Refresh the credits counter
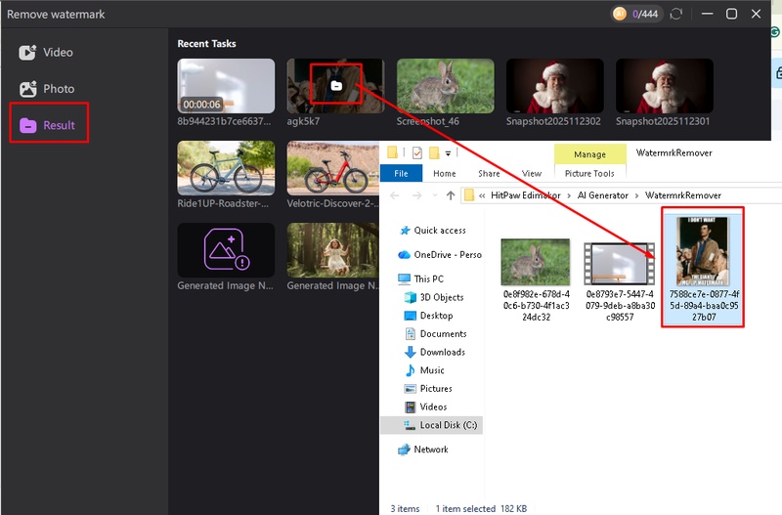This screenshot has height=515, width=782. [x=675, y=14]
